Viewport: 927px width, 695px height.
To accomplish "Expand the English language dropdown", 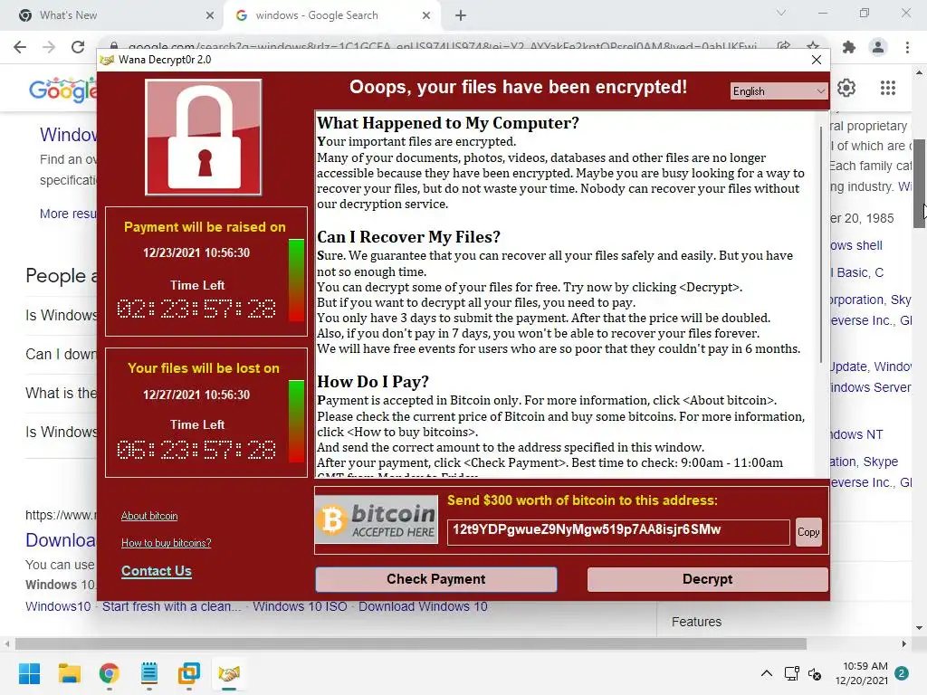I will tap(779, 91).
